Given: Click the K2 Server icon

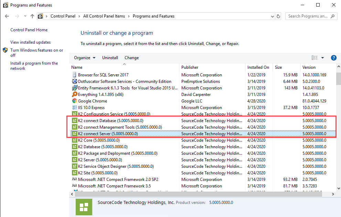Looking at the screenshot, I should click(74, 160).
